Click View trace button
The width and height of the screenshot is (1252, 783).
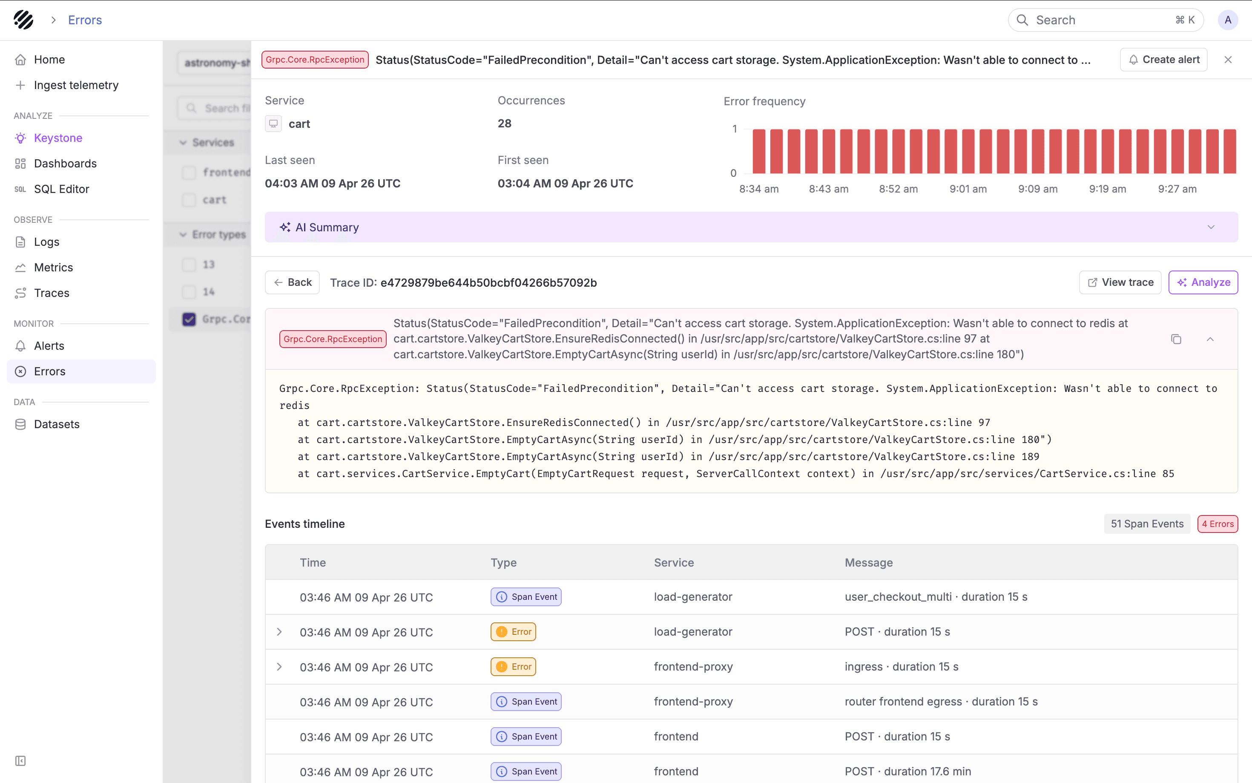point(1120,282)
